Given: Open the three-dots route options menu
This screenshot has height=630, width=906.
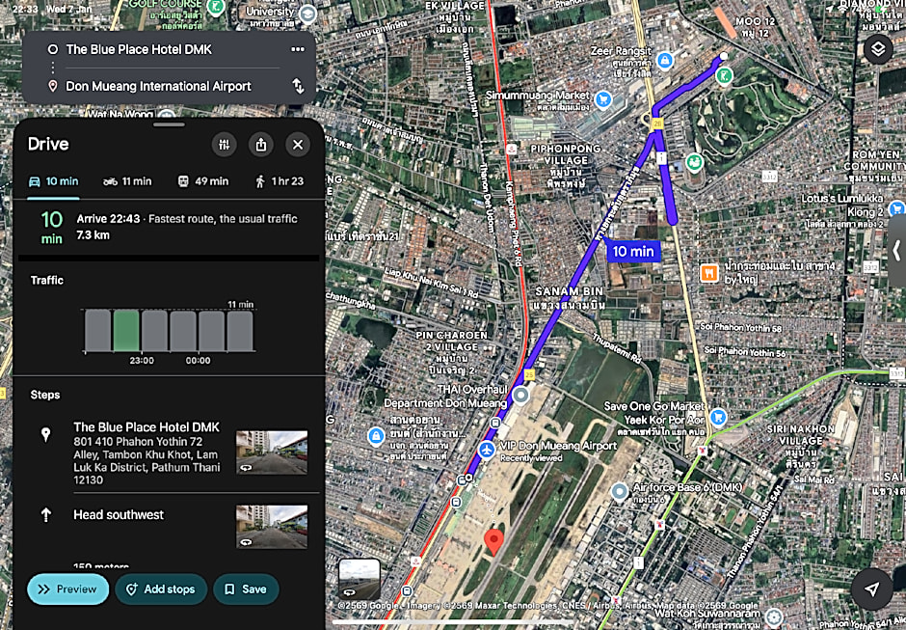Looking at the screenshot, I should 298,49.
